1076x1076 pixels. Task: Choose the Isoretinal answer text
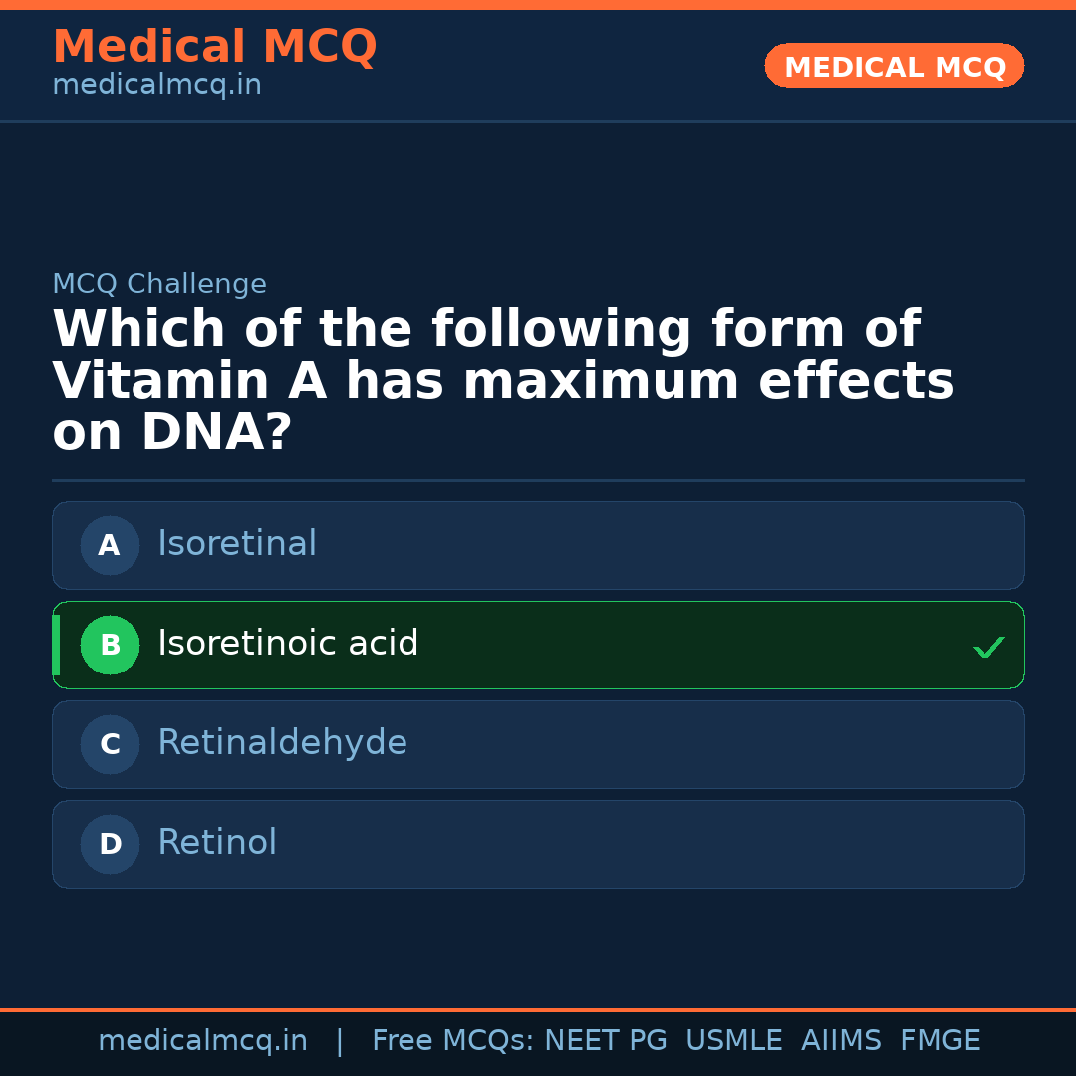point(237,544)
